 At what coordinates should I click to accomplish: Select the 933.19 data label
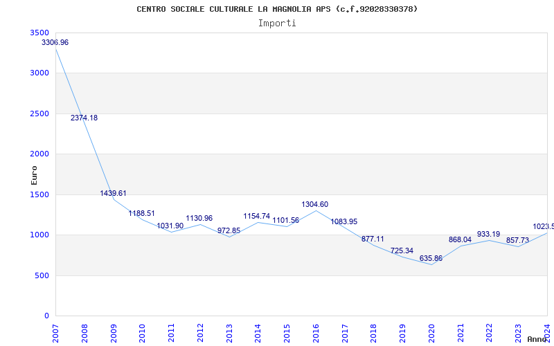(x=489, y=234)
